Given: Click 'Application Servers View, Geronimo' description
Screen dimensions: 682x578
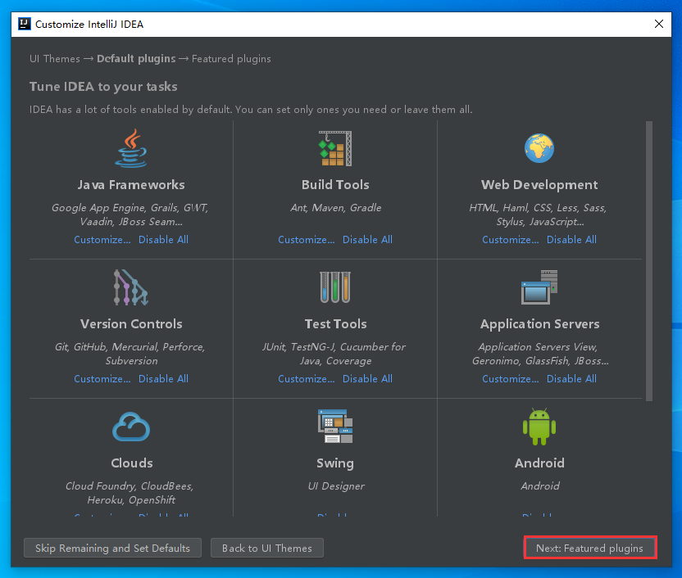Looking at the screenshot, I should [x=539, y=354].
